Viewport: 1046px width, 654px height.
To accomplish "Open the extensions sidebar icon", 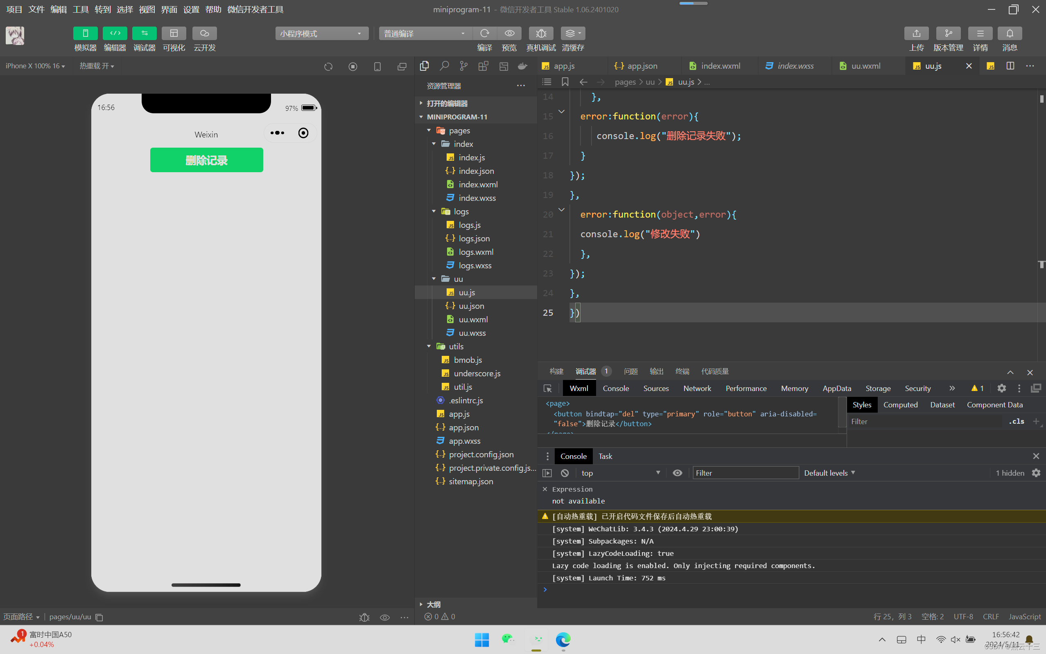I will (x=483, y=66).
